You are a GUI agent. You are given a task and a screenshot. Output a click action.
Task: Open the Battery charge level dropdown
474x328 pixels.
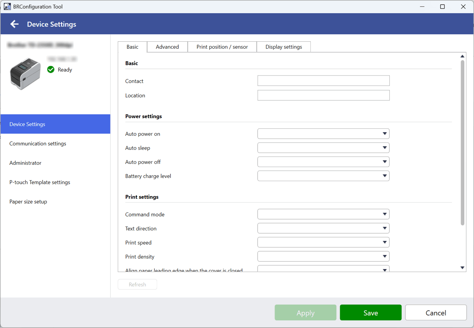click(323, 176)
